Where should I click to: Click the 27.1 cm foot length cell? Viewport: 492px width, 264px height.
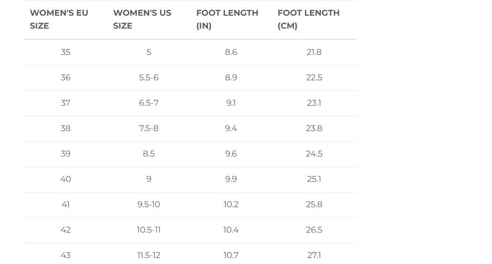[314, 255]
